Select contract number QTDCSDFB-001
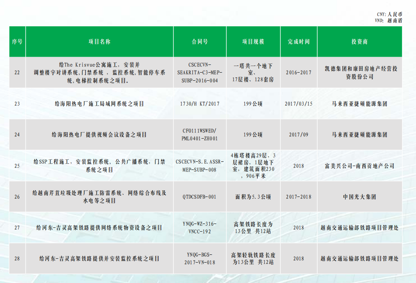This screenshot has width=416, height=283. (200, 197)
